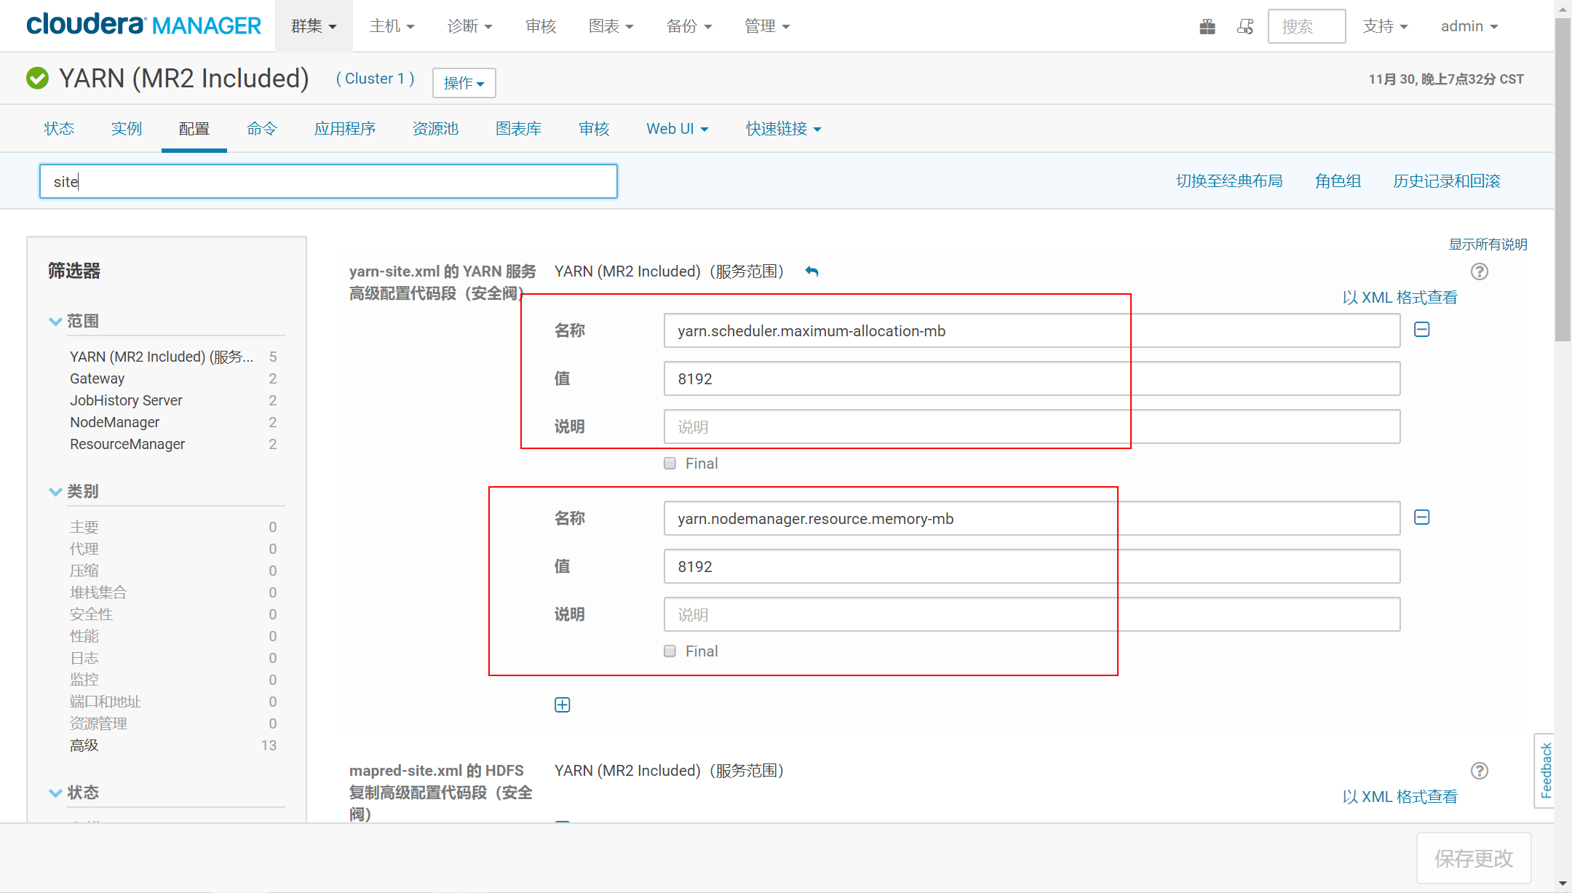Image resolution: width=1572 pixels, height=893 pixels.
Task: Click the 保存更改 button
Action: 1474,858
